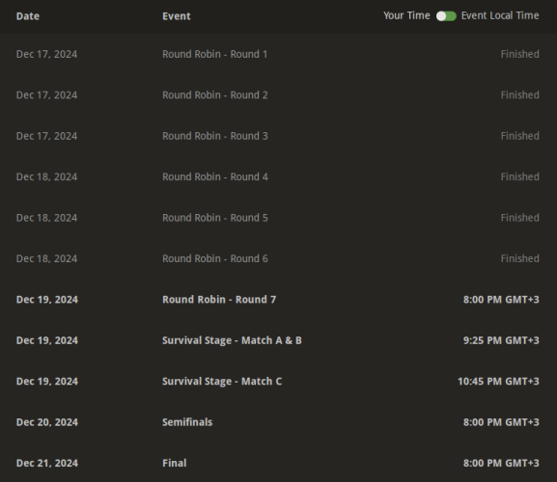Click the 9:25 PM GMT+3 time
This screenshot has width=557, height=482.
tap(501, 340)
